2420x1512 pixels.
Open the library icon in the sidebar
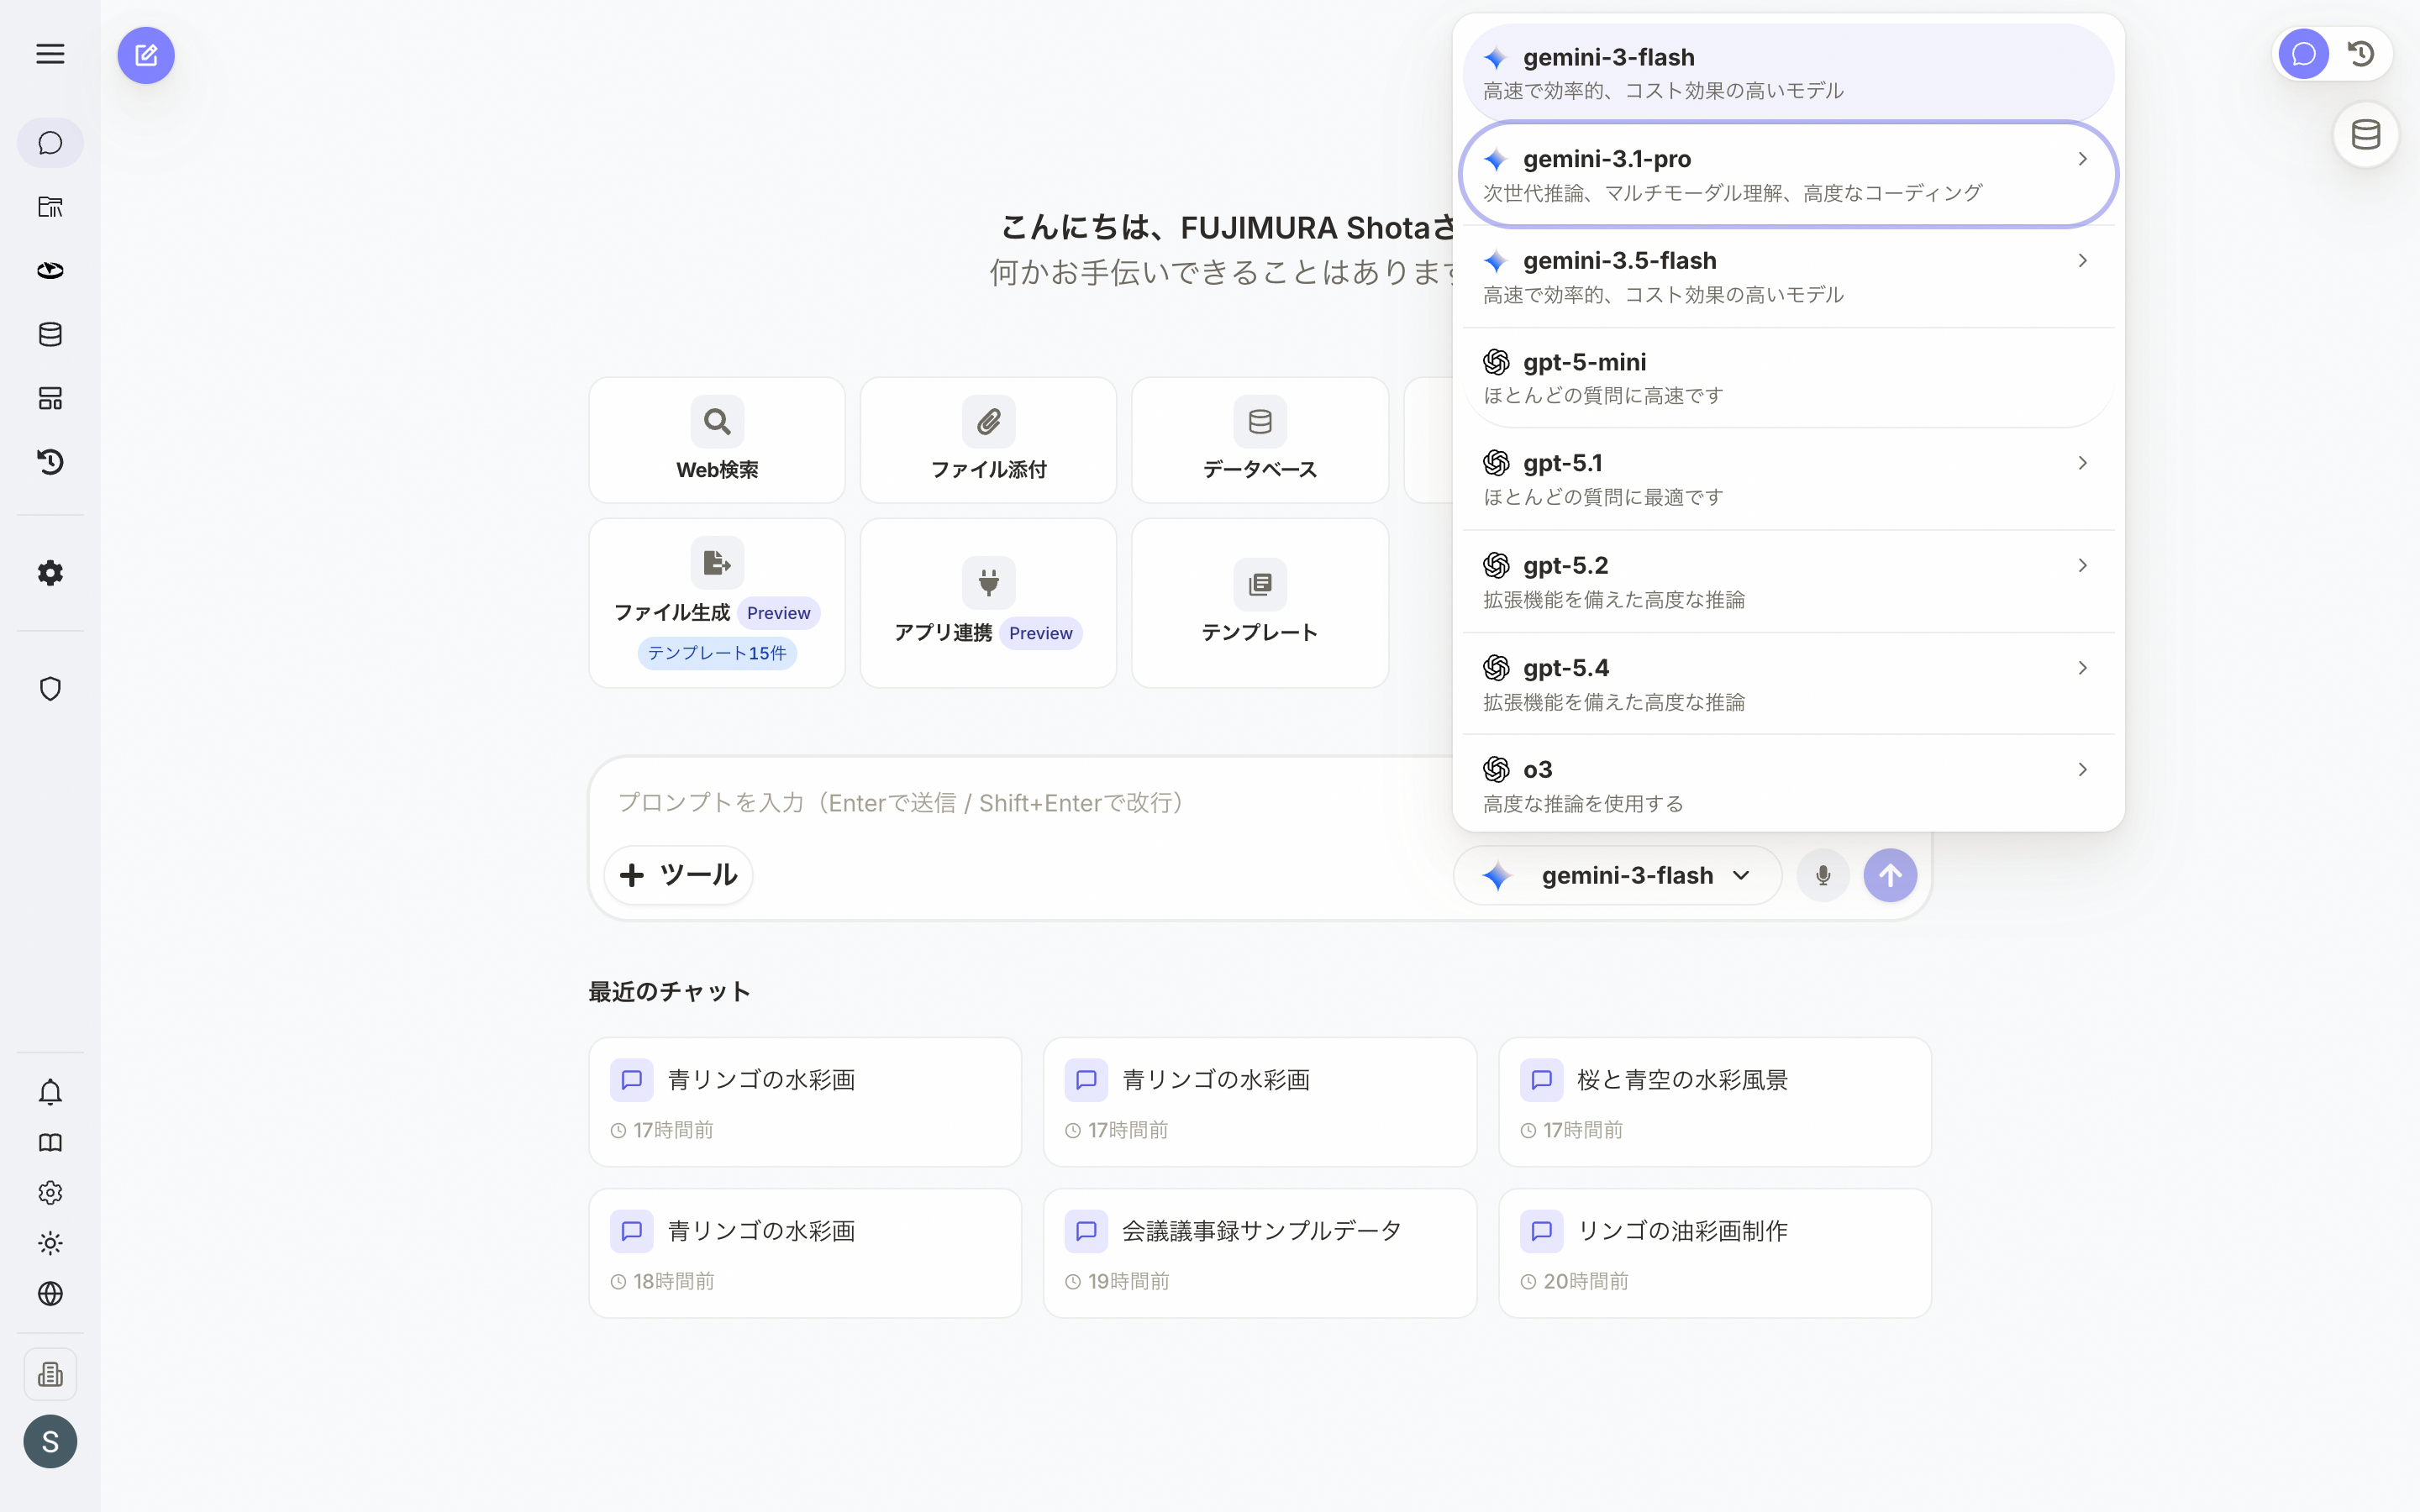50,207
